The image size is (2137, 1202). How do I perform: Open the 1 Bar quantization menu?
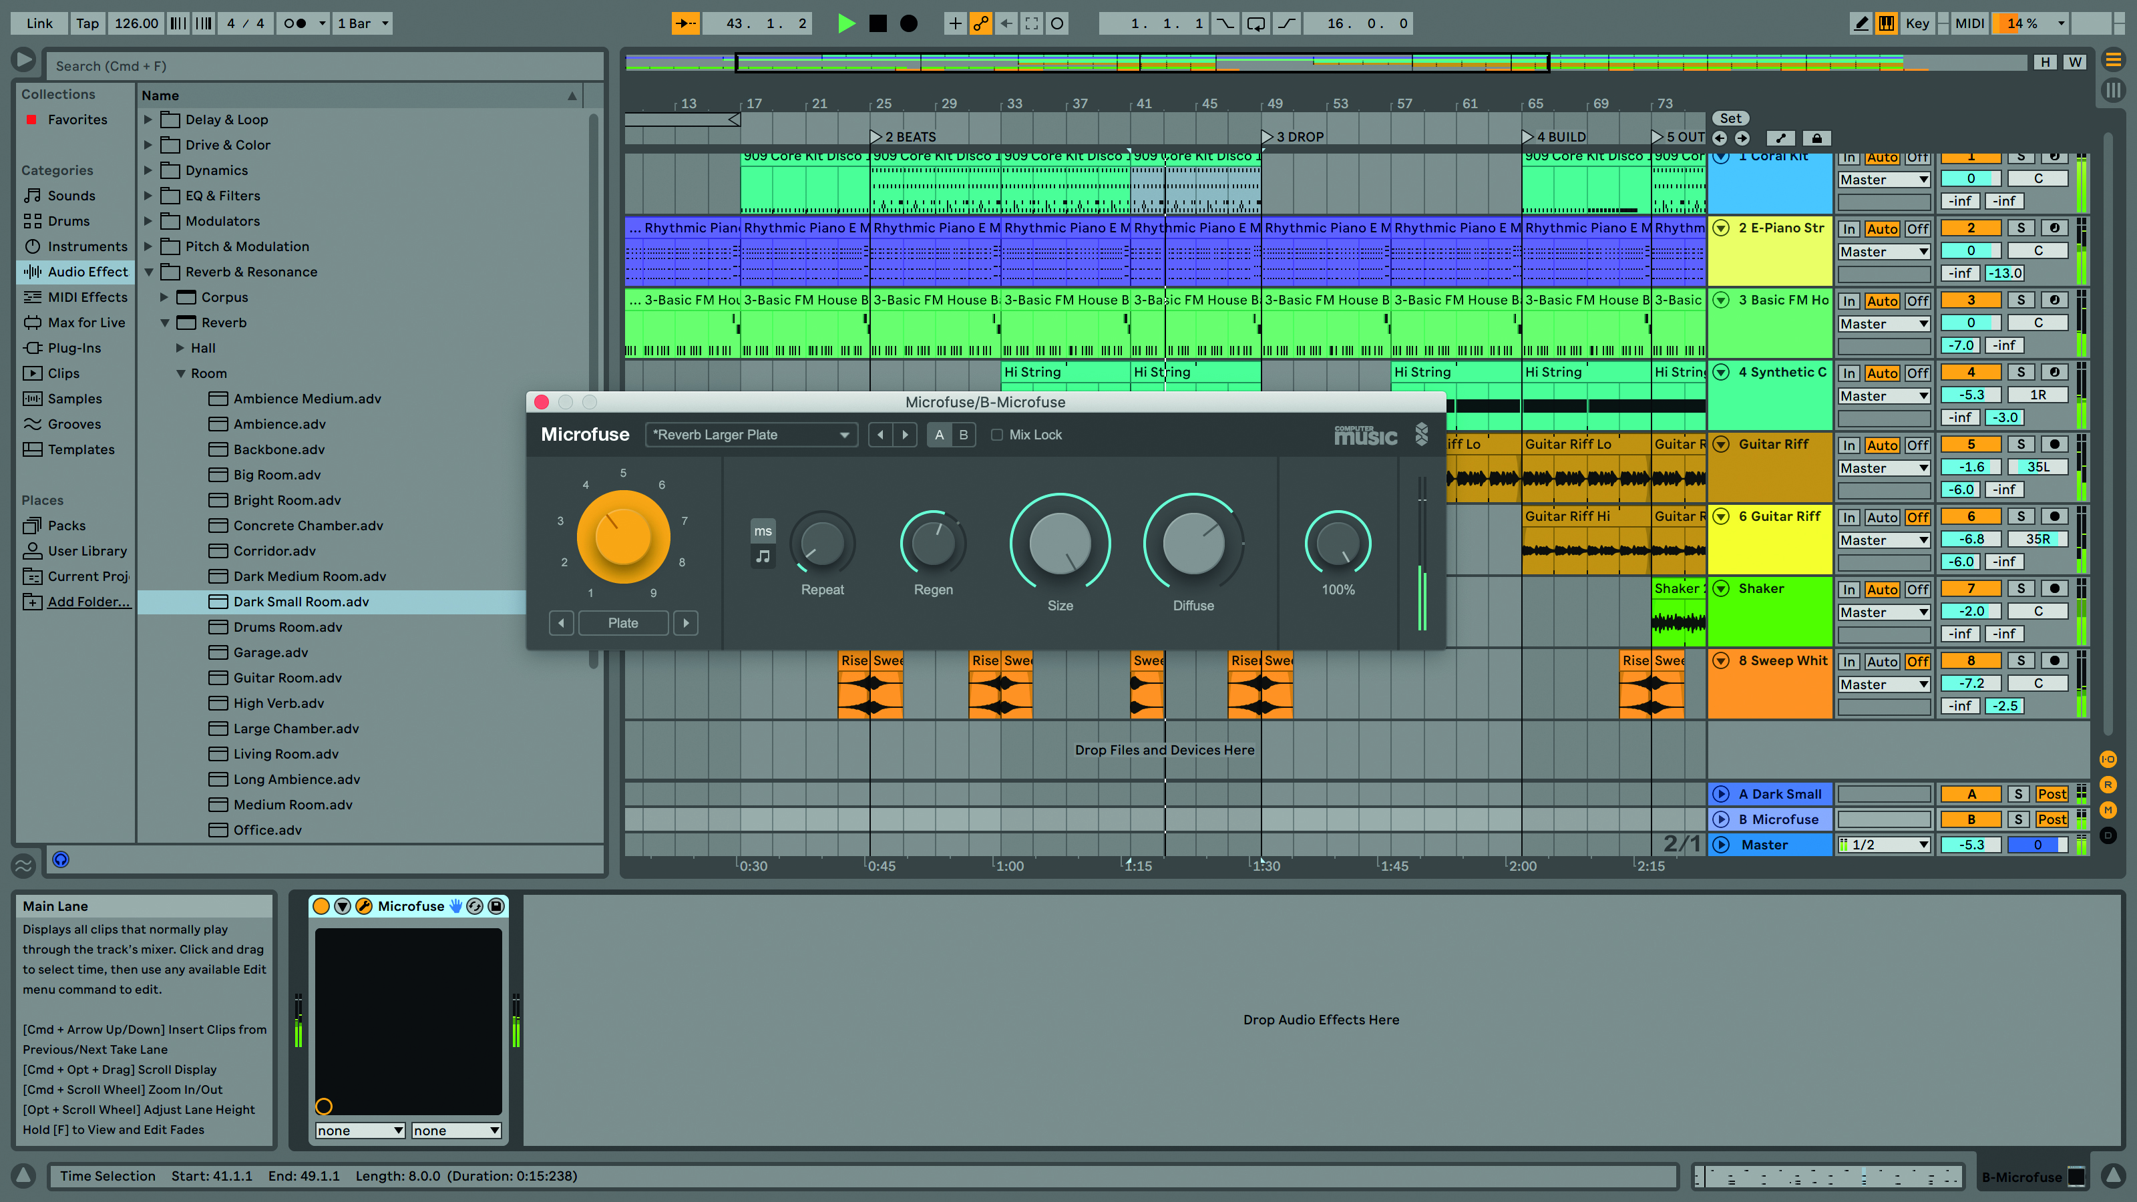[363, 23]
